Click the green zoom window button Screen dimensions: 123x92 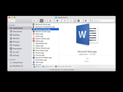[15, 17]
